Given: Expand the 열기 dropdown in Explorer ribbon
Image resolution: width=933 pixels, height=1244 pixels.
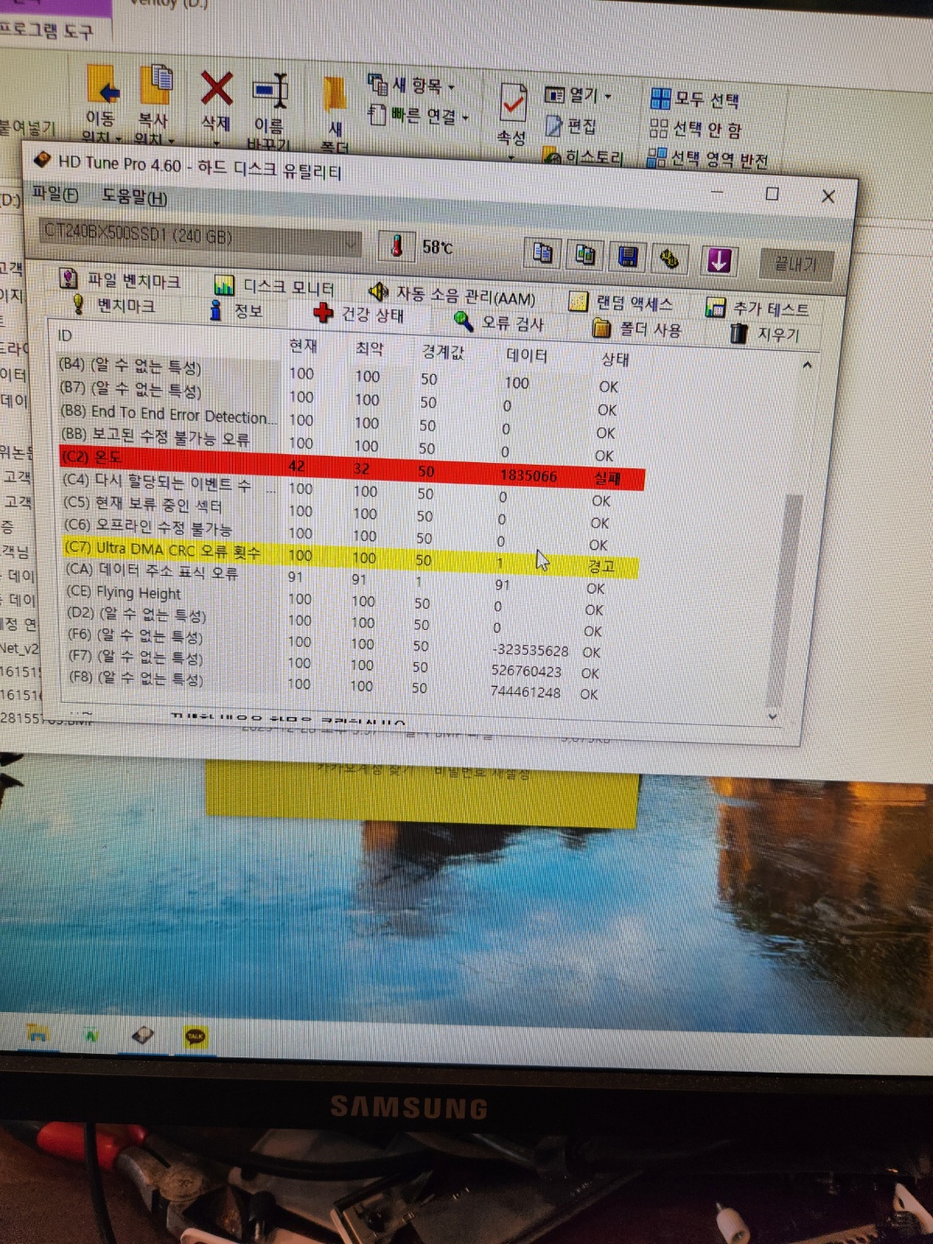Looking at the screenshot, I should pyautogui.click(x=578, y=94).
